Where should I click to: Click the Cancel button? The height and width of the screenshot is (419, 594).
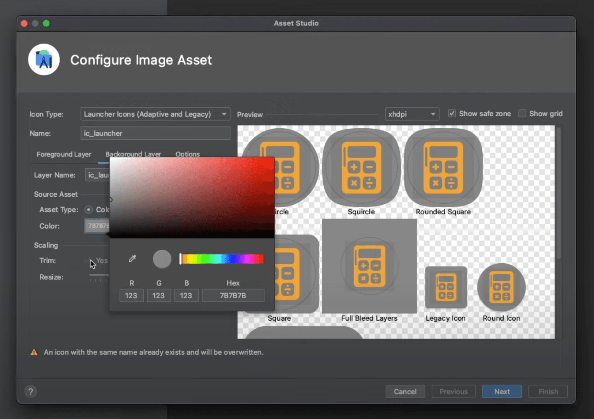pos(405,392)
